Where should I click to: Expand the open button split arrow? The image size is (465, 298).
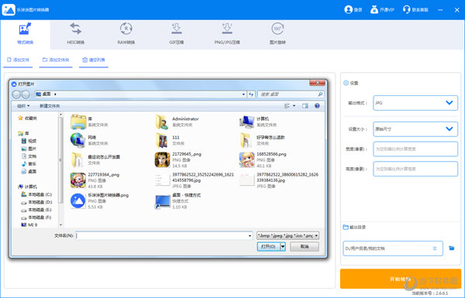click(x=283, y=246)
